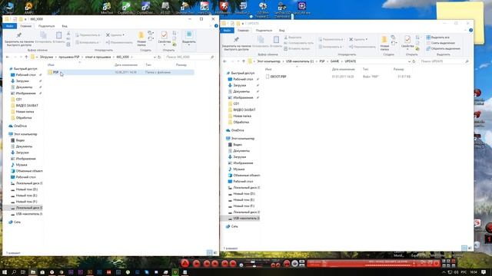Switch 660_X000 window to details view
Screen dimensions: 492x276
click(x=209, y=252)
